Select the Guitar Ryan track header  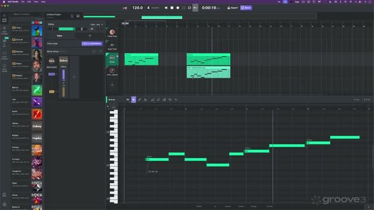tap(112, 33)
